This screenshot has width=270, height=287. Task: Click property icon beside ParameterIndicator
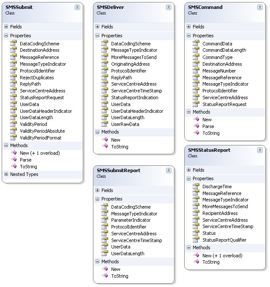(105, 220)
